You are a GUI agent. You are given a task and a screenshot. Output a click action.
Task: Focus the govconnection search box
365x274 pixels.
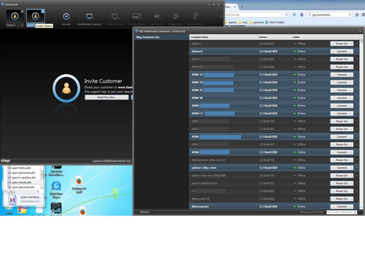point(330,15)
